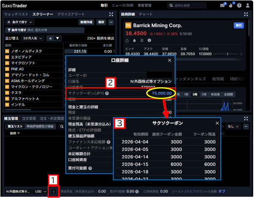Toggle シールドされたアカウント オフ switch
The width and height of the screenshot is (254, 198).
222,191
